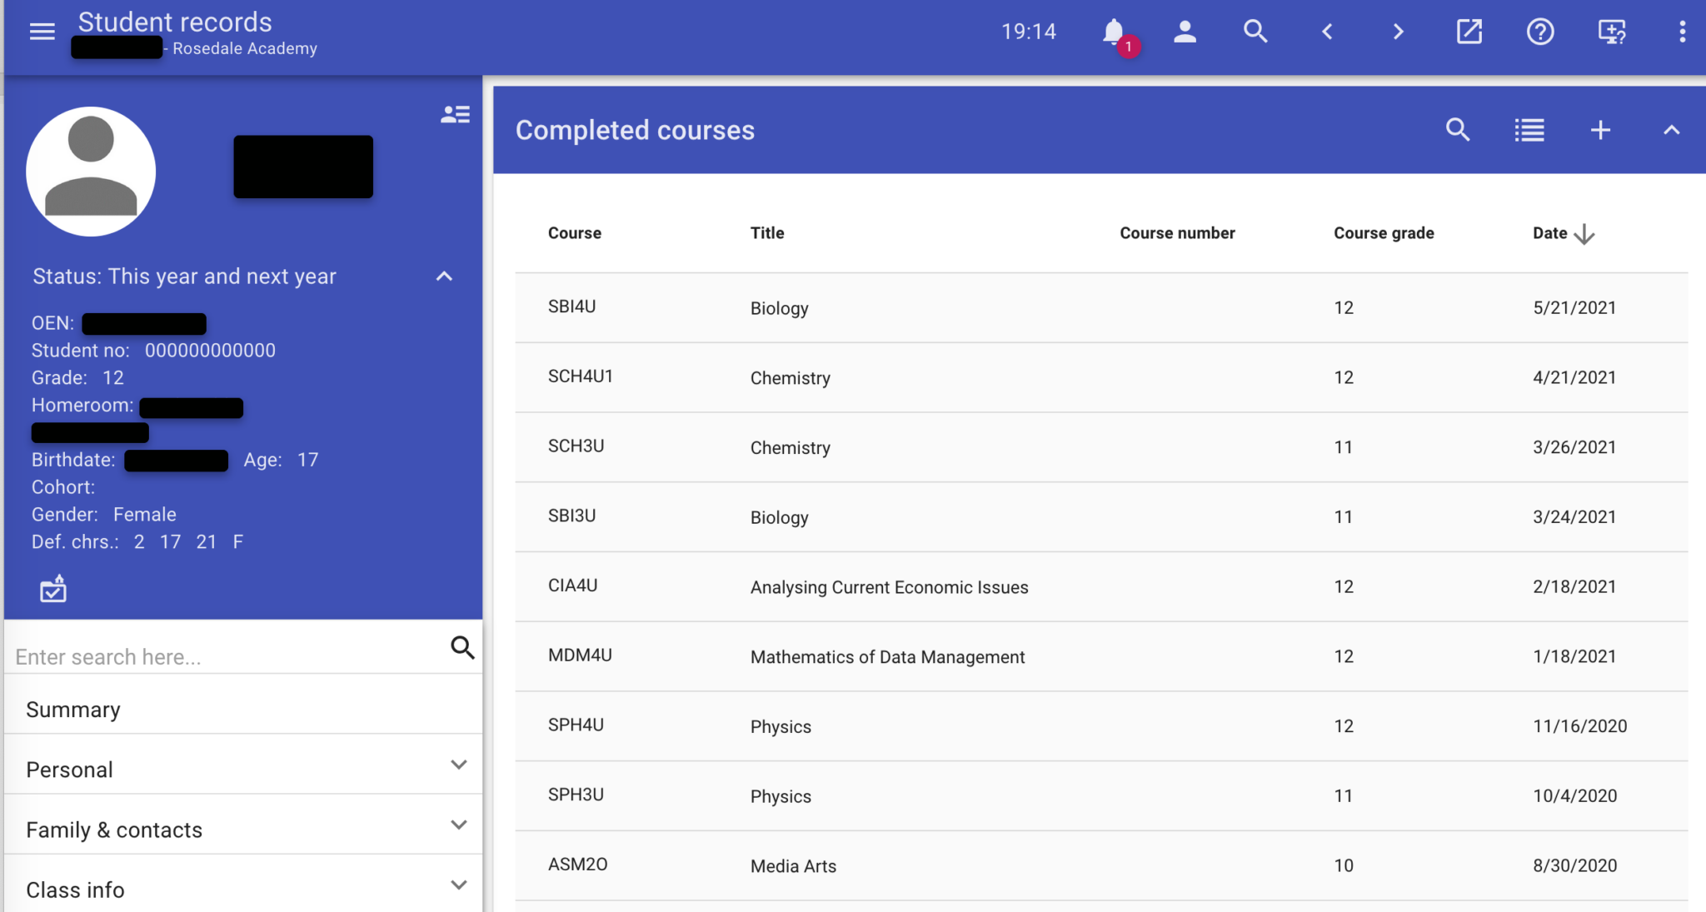Go to previous student record
The width and height of the screenshot is (1706, 912).
click(x=1327, y=32)
